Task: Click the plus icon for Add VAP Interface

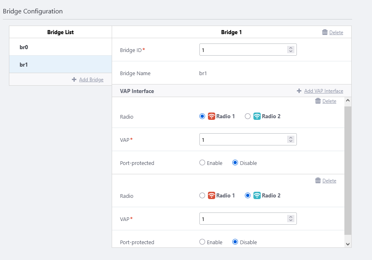Action: click(299, 91)
